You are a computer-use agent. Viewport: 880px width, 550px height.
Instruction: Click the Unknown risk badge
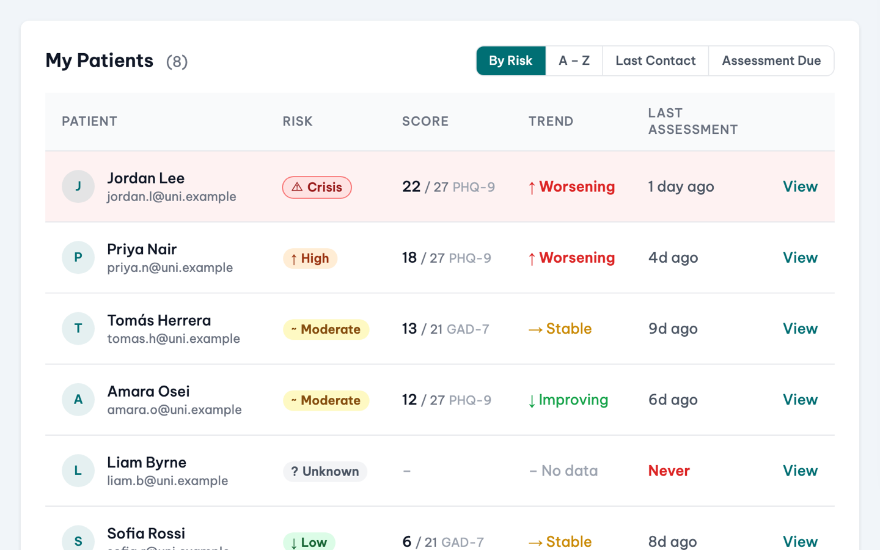(325, 471)
